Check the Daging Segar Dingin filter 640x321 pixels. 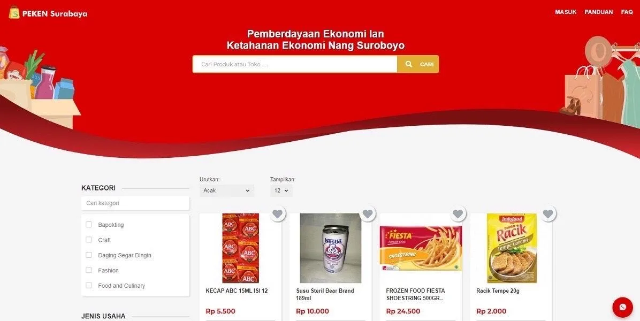click(x=89, y=255)
